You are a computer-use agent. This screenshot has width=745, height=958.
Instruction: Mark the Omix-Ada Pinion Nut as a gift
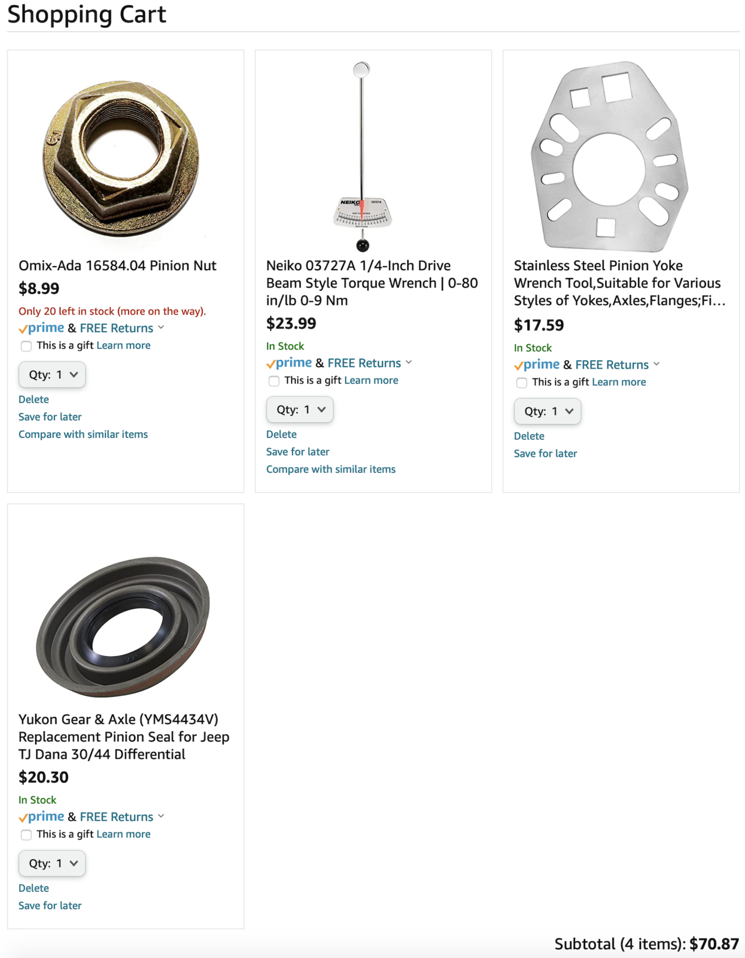pos(26,346)
